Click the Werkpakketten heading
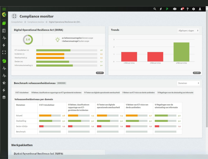Image resolution: width=208 pixels, height=159 pixels. pos(22,145)
